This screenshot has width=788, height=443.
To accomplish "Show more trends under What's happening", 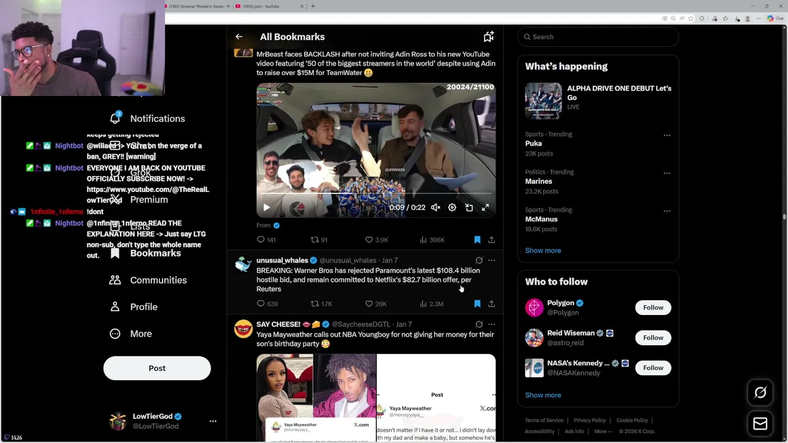I will click(543, 250).
